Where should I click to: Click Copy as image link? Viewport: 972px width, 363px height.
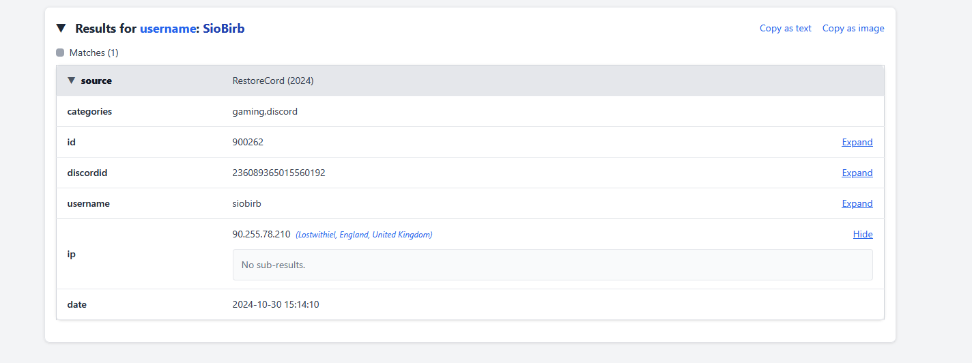point(853,29)
